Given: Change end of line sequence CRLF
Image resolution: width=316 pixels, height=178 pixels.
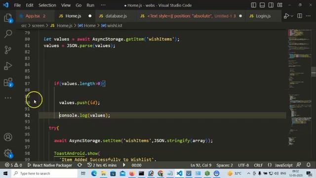Looking at the screenshot, I should tap(258, 165).
